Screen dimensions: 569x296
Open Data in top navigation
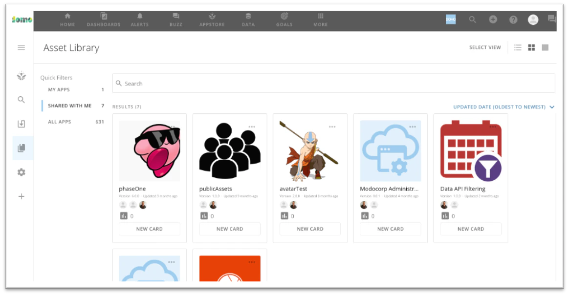point(248,20)
